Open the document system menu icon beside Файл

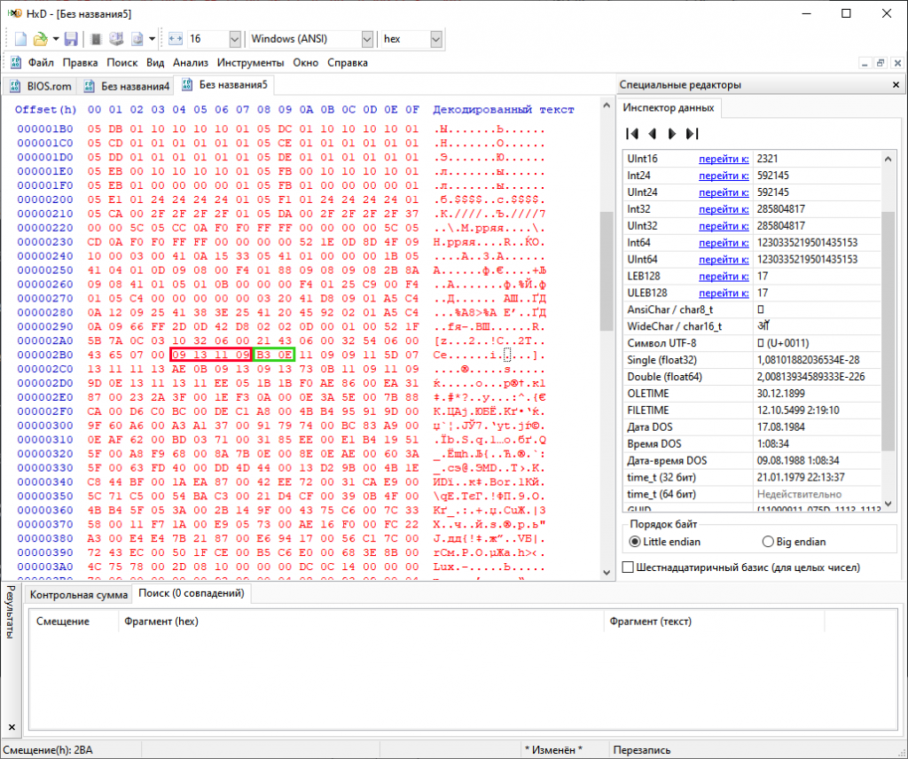16,63
